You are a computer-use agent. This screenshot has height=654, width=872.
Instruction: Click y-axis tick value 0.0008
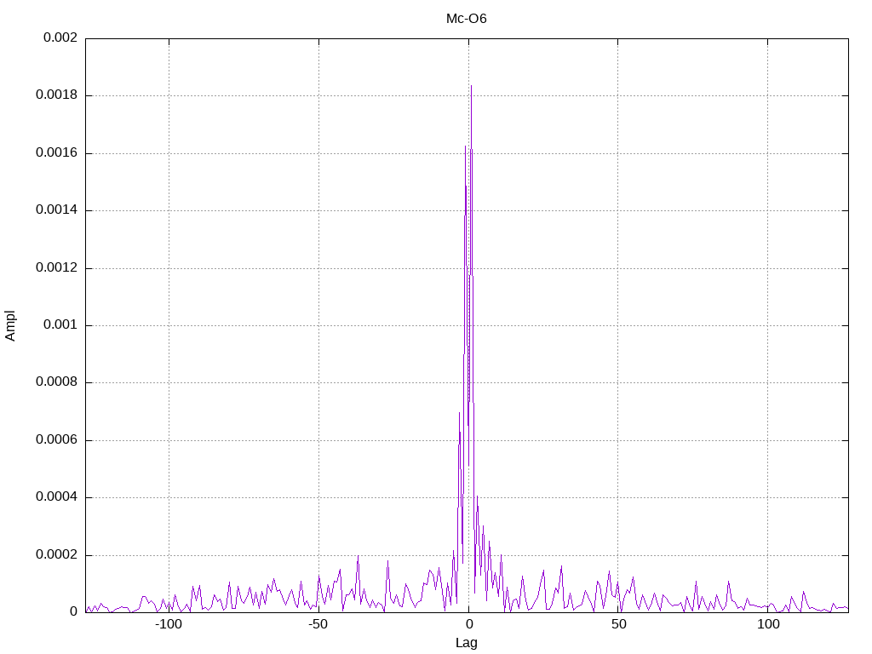click(56, 382)
